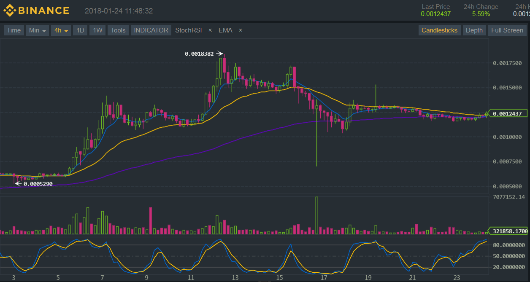The width and height of the screenshot is (530, 282).
Task: Click the Last Price value 0.0012437
Action: 435,14
